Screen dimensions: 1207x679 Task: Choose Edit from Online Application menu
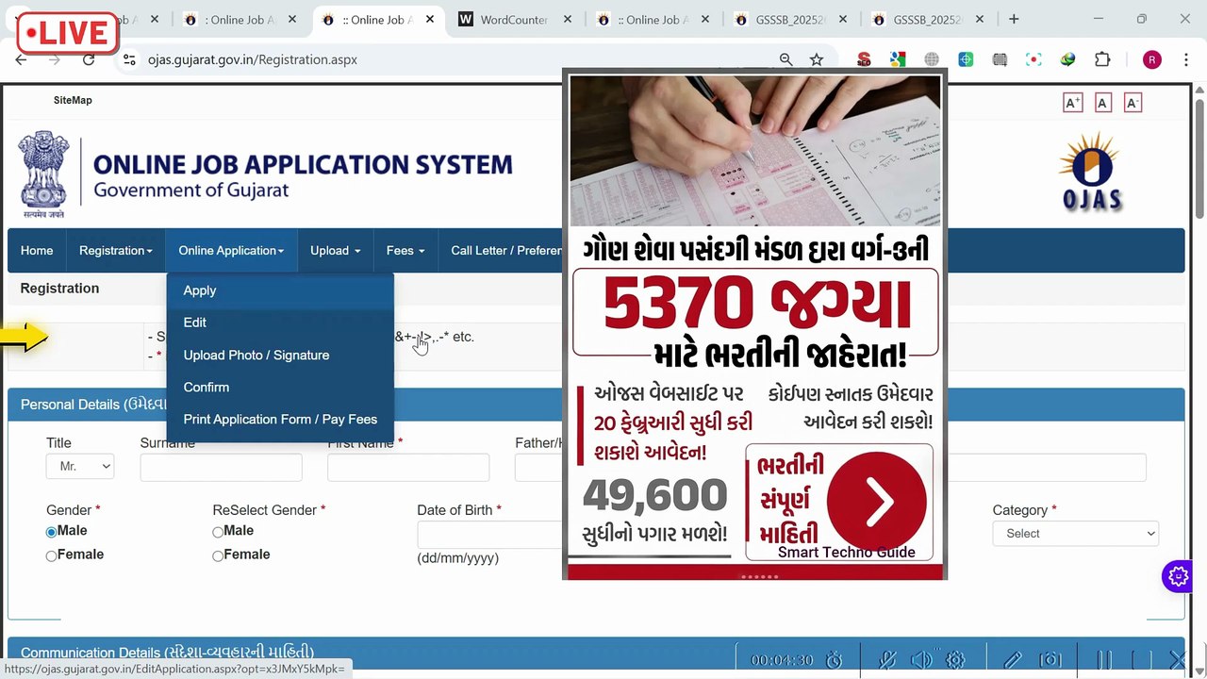(x=280, y=323)
